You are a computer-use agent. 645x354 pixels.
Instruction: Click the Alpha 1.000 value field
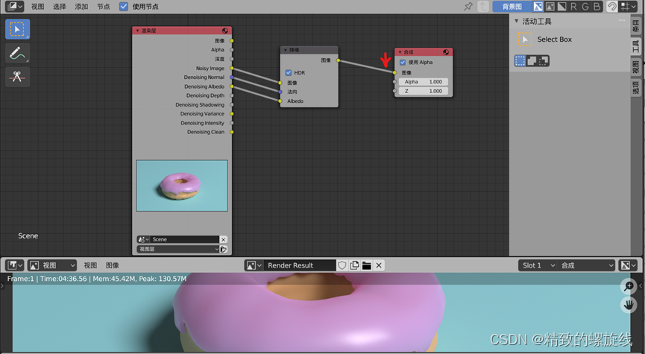click(424, 82)
